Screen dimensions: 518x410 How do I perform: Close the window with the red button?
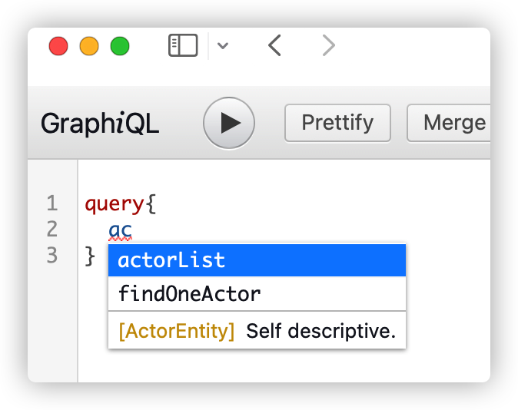tap(58, 46)
